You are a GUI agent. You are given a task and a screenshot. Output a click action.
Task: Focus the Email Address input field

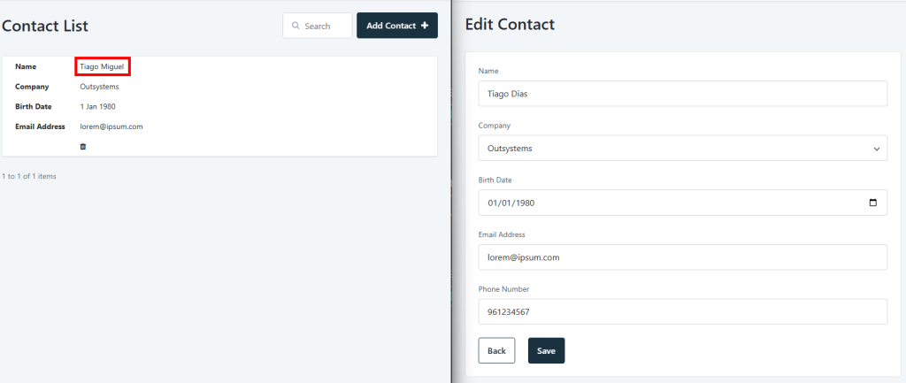[682, 257]
